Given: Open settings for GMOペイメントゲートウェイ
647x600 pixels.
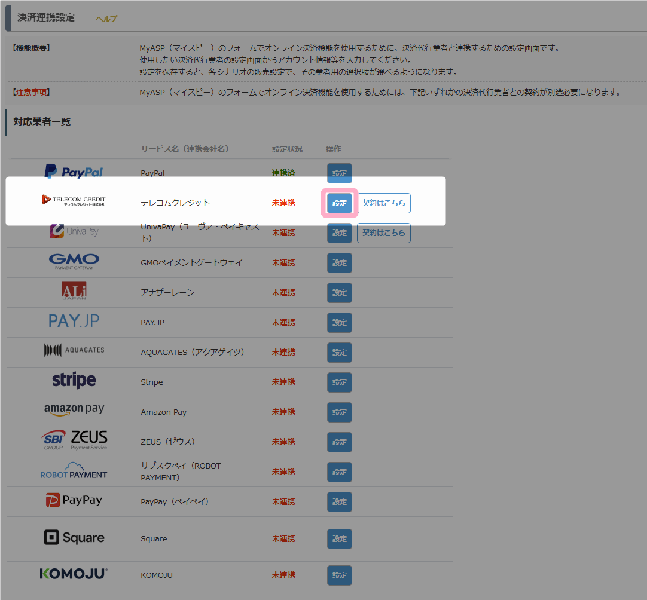Looking at the screenshot, I should click(x=340, y=263).
